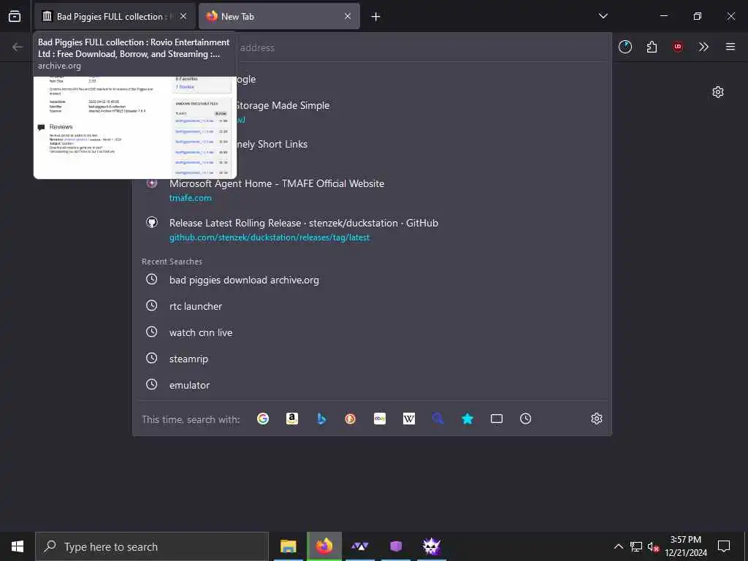This screenshot has height=561, width=748.
Task: Show hidden system tray icons
Action: pos(618,546)
